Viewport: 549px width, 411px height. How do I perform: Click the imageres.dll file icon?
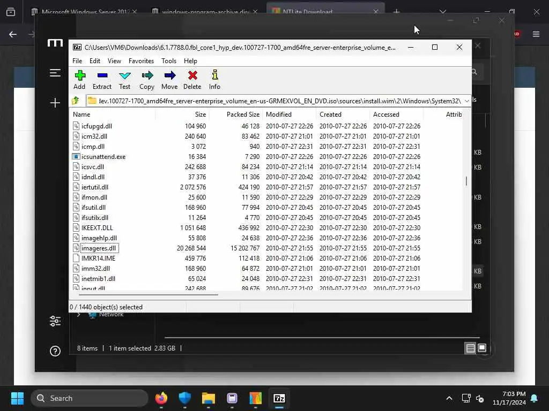76,248
